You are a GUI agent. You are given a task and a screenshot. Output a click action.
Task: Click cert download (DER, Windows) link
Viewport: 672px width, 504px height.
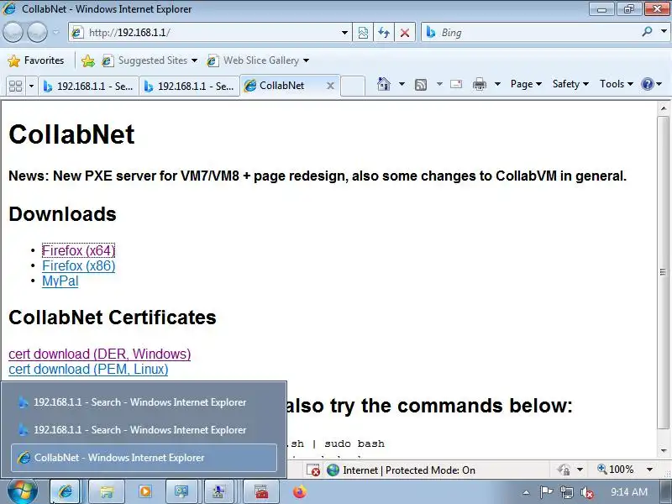tap(99, 354)
